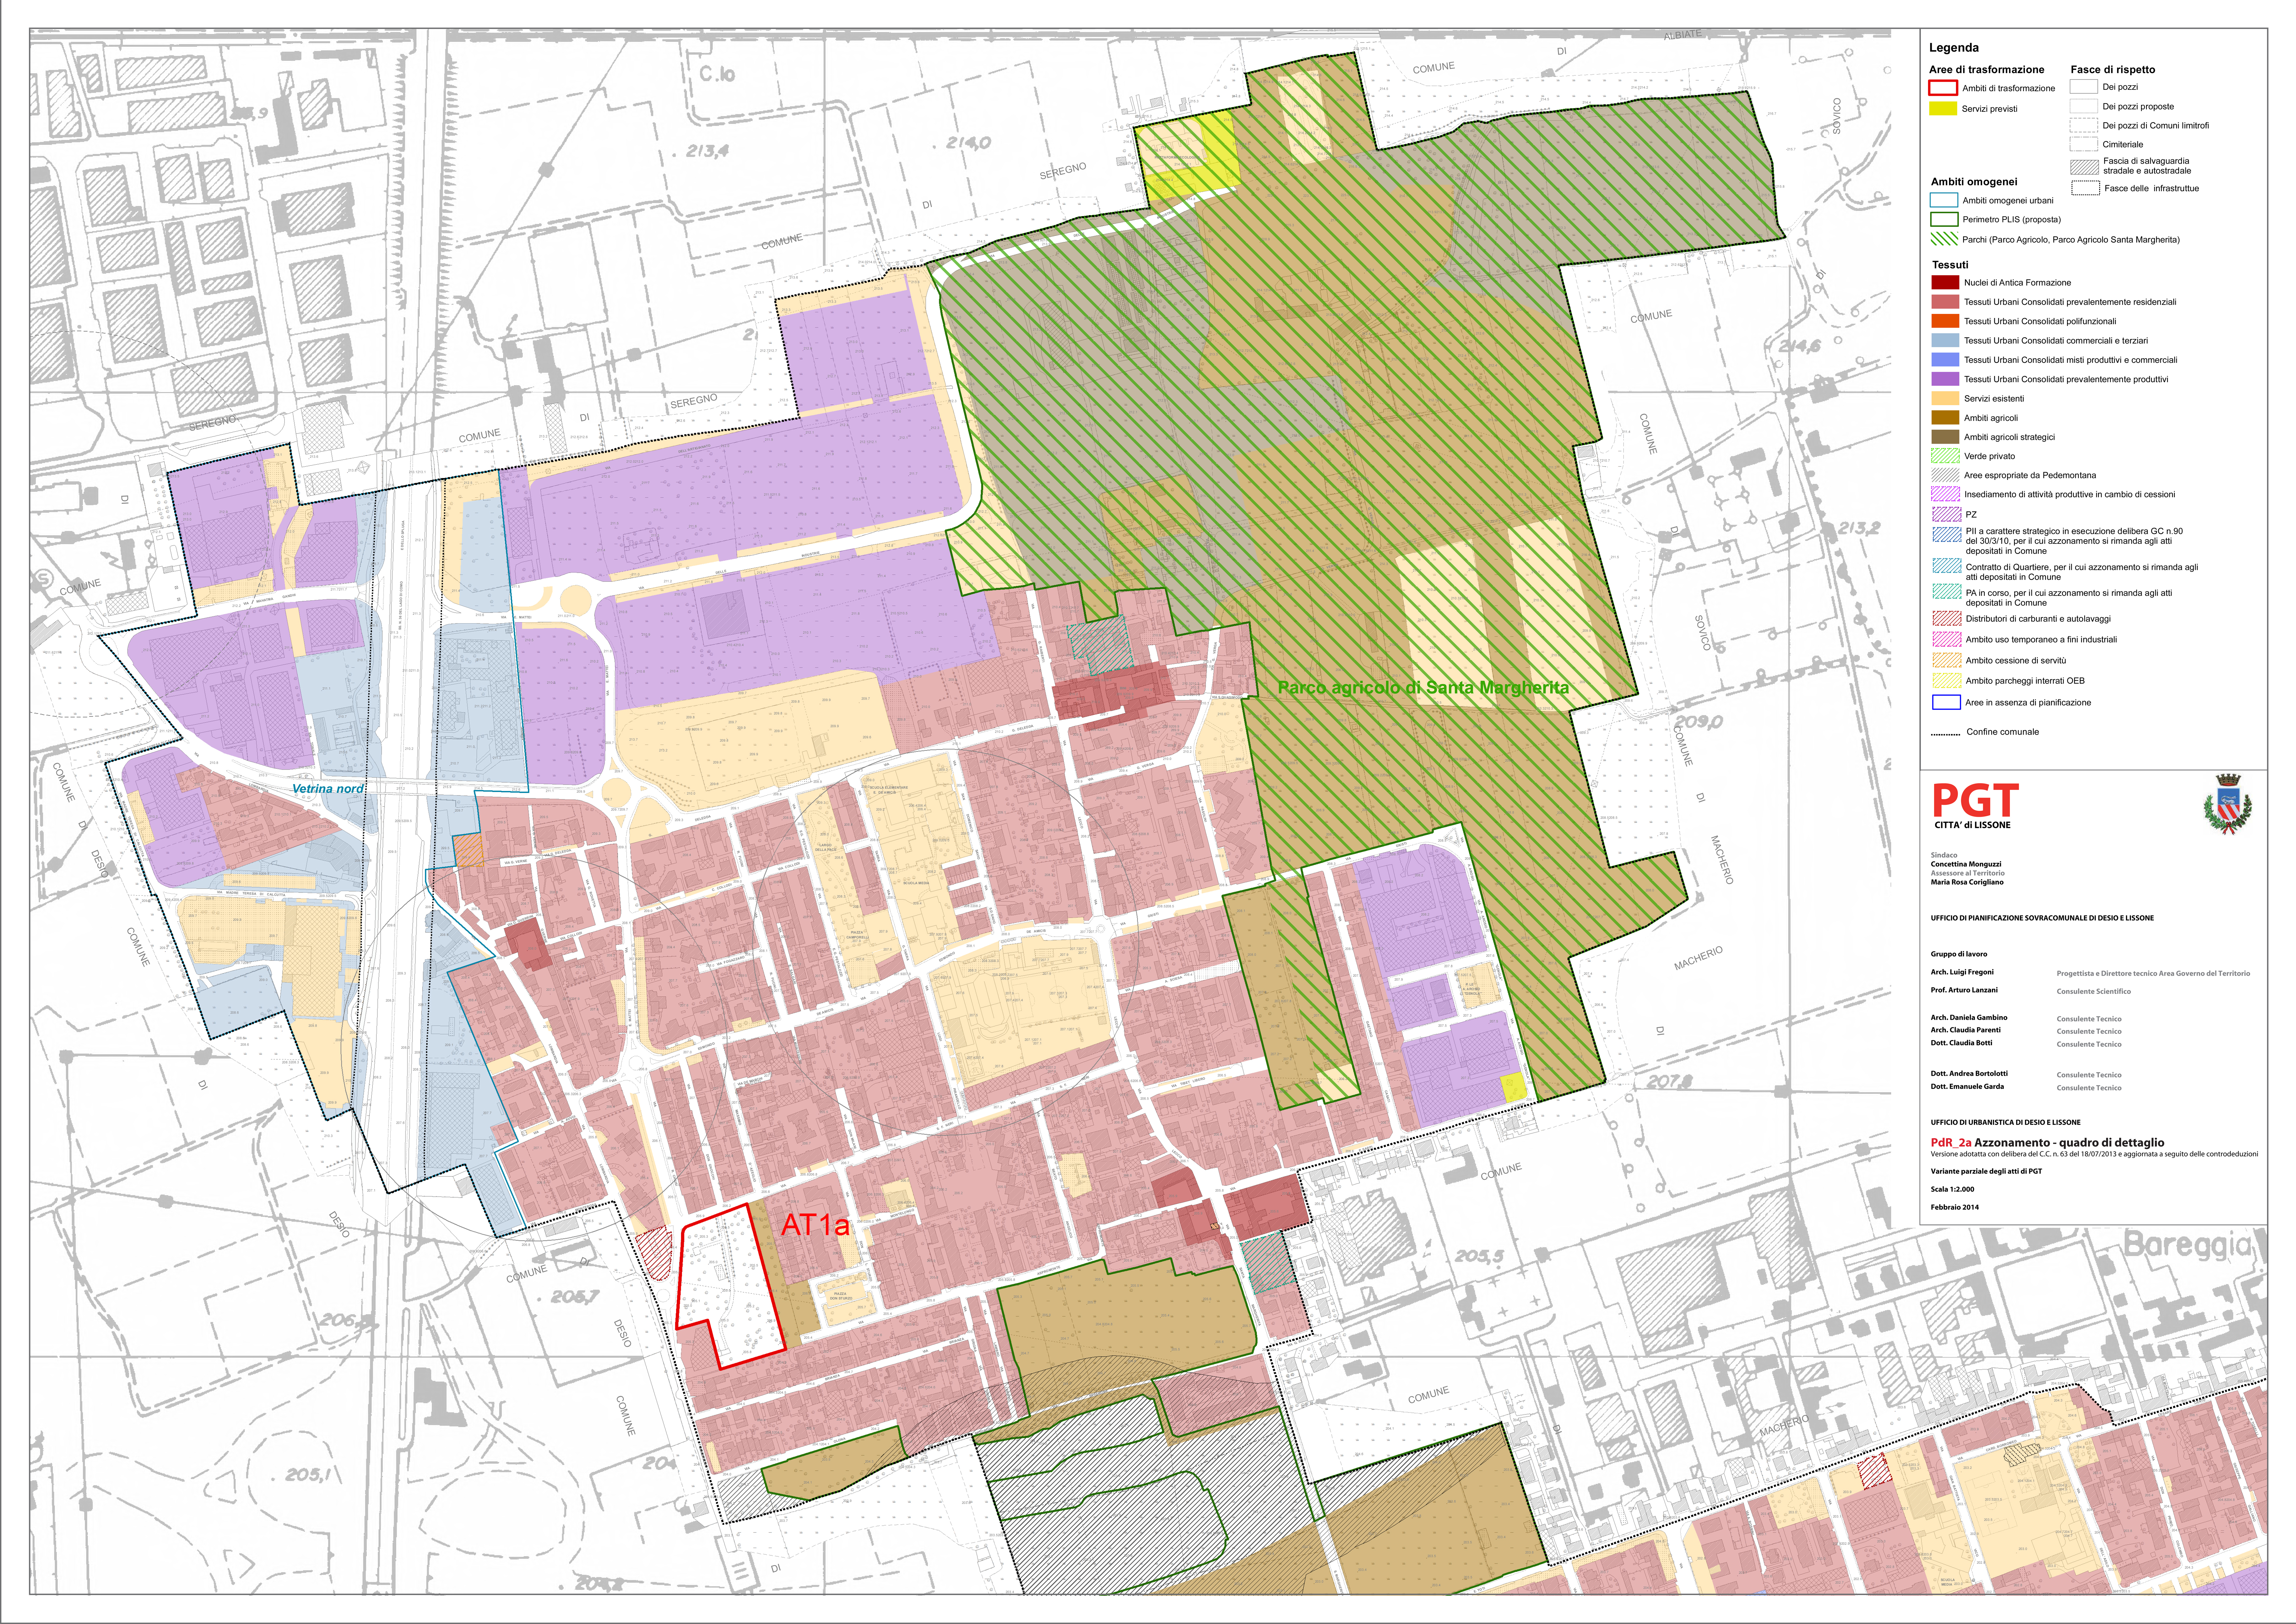The width and height of the screenshot is (2296, 1624).
Task: Click Arch. Luigi Fregoni in Gruppo di lavoro
Action: point(1962,972)
